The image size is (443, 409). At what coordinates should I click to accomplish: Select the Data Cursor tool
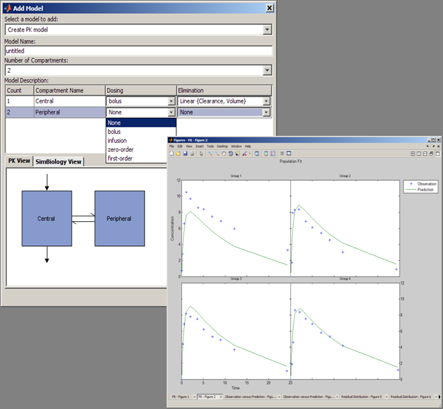pos(237,153)
